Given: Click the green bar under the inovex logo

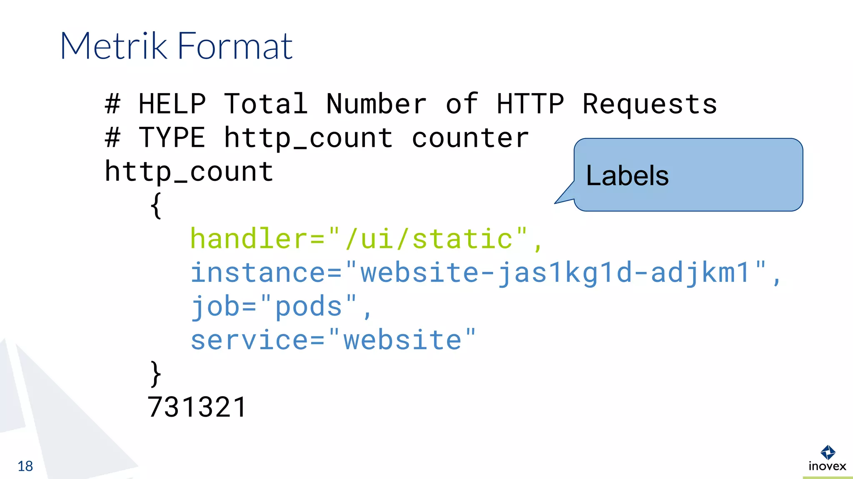Looking at the screenshot, I should [x=828, y=477].
